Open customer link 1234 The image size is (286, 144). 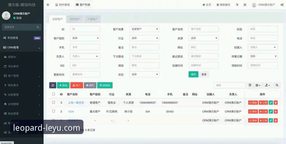tap(71, 112)
